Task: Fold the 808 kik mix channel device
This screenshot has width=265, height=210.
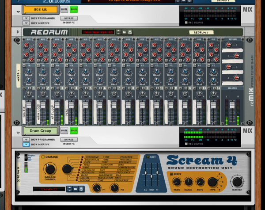Action: click(18, 12)
